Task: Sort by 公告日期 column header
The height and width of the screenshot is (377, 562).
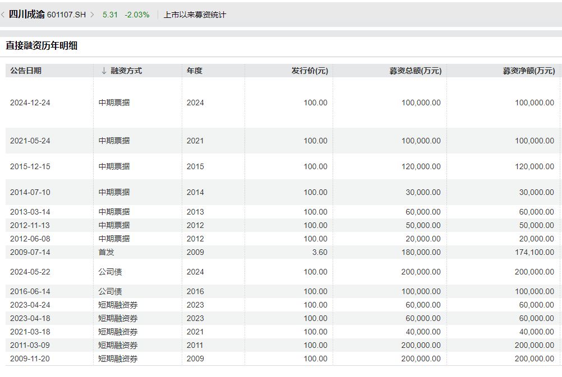Action: click(x=26, y=71)
